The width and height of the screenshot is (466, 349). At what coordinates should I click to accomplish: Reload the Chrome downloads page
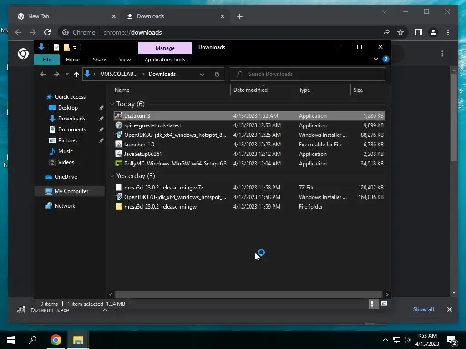(47, 32)
